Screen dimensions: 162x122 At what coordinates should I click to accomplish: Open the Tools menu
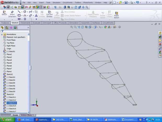click(48, 2)
